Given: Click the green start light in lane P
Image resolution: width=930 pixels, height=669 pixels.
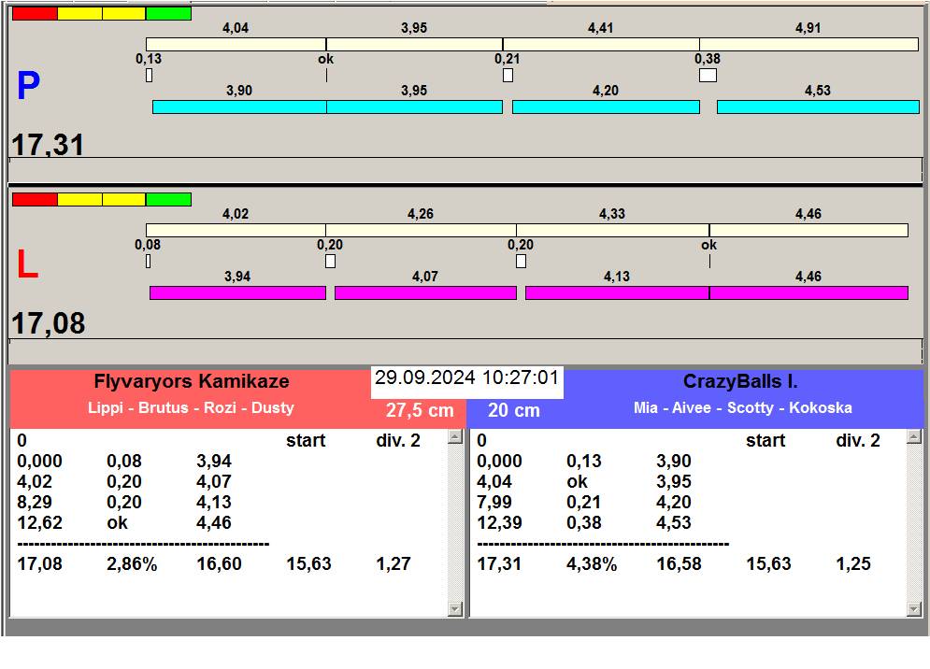Looking at the screenshot, I should pyautogui.click(x=168, y=14).
